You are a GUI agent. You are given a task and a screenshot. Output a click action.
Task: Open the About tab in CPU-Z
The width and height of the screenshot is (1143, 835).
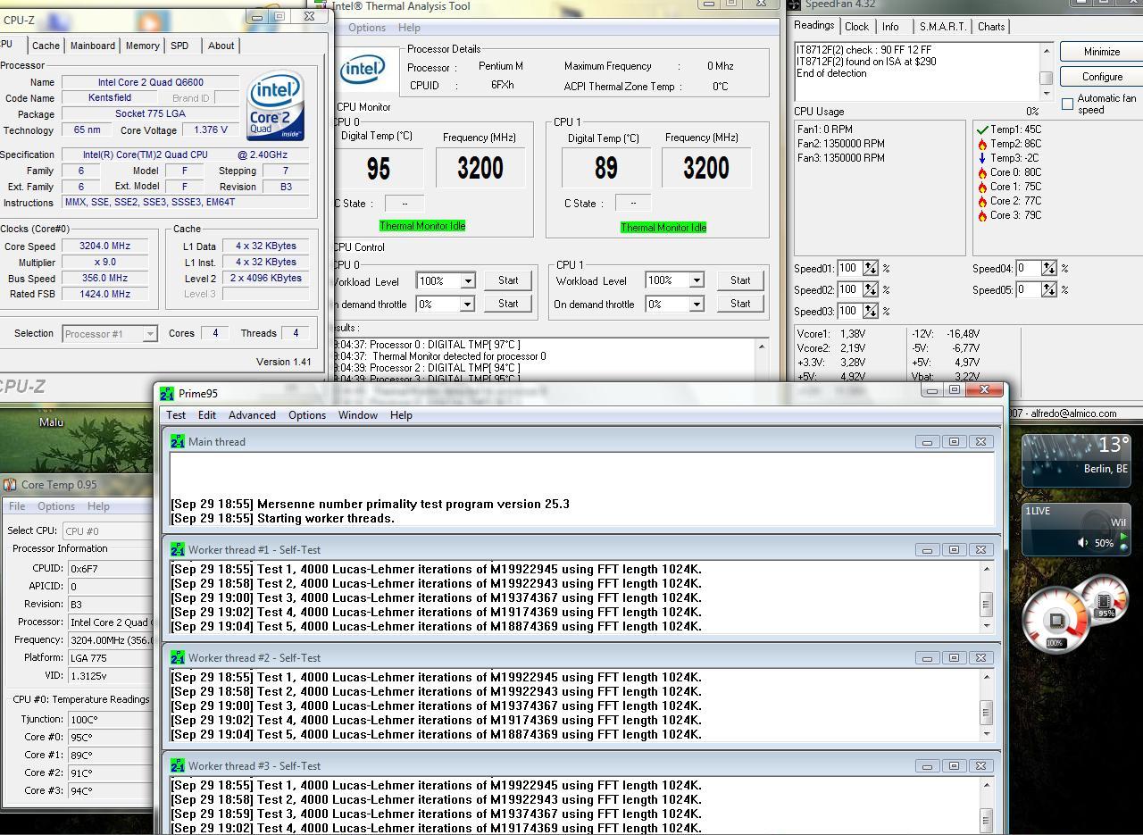tap(221, 46)
